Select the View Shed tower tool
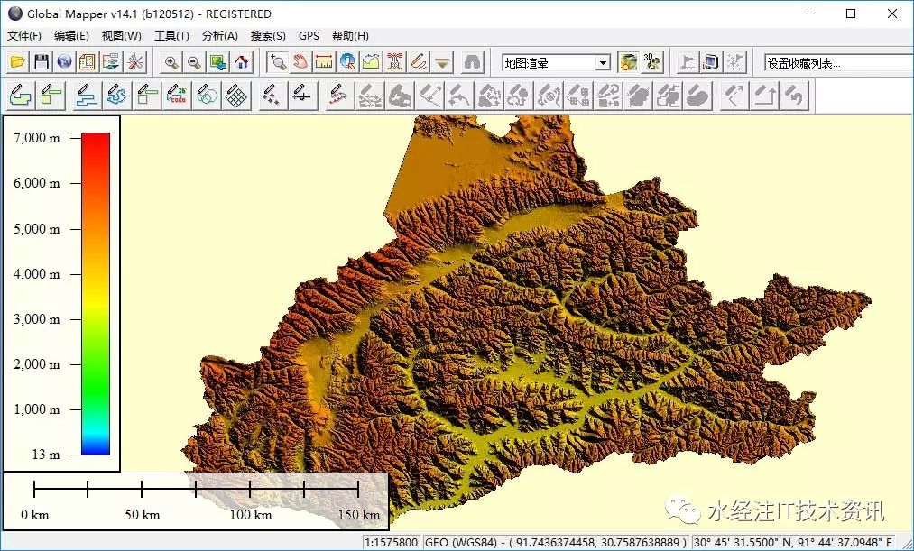Image resolution: width=914 pixels, height=551 pixels. click(x=394, y=62)
